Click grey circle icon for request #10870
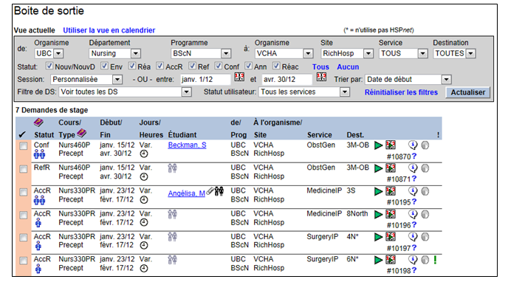 coord(425,145)
